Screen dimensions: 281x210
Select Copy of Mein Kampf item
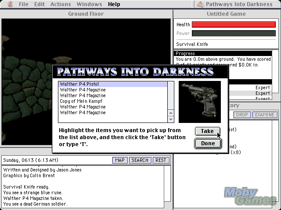[x=113, y=101]
